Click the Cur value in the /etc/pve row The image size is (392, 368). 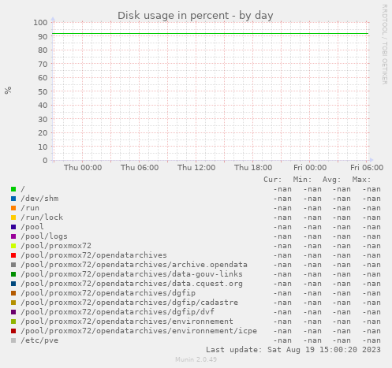coord(282,340)
